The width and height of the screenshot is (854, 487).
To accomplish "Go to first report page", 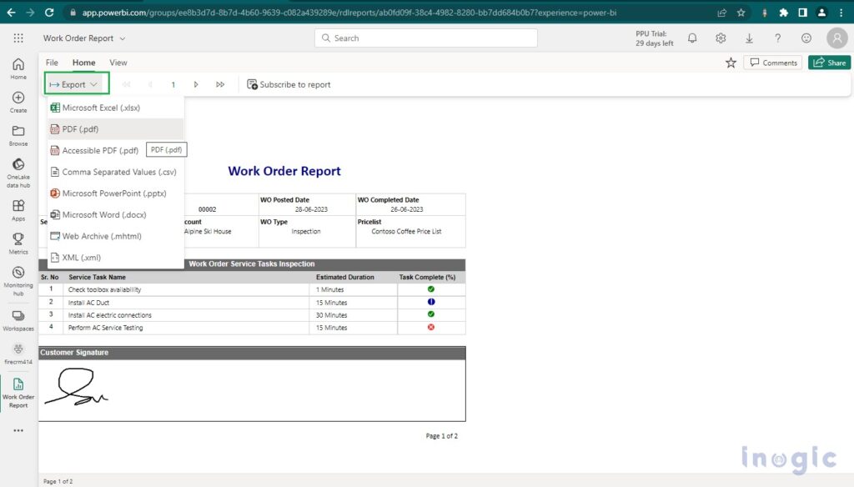I will click(127, 84).
